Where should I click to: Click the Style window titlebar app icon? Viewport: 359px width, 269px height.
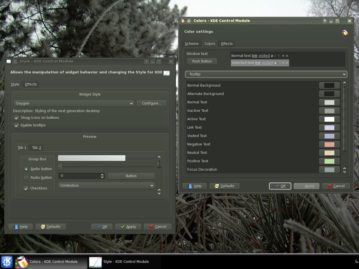[x=9, y=61]
